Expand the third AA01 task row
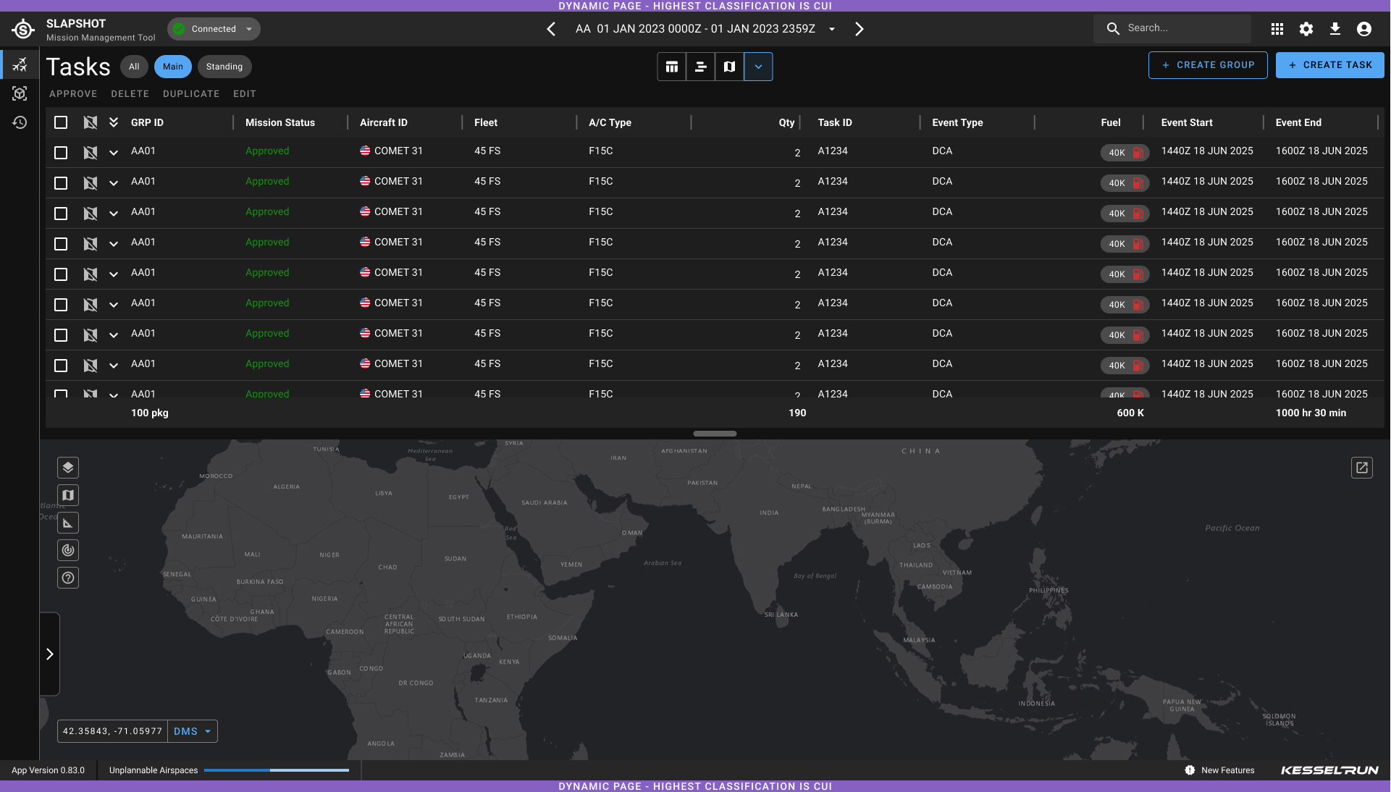This screenshot has height=792, width=1391. tap(114, 214)
